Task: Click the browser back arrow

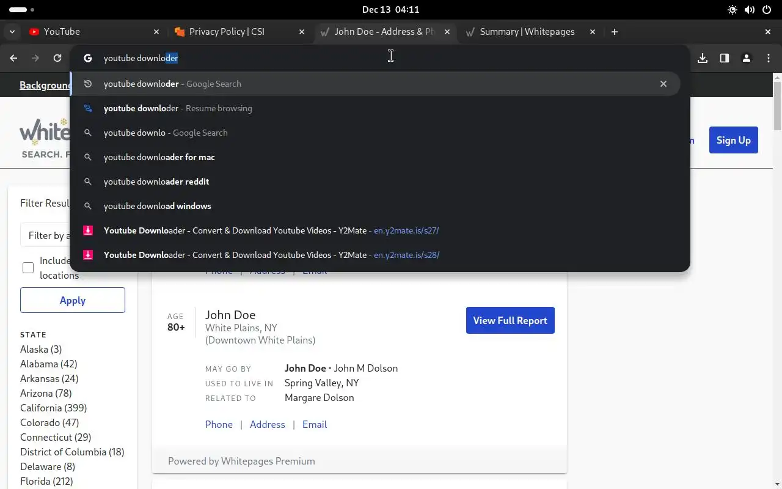Action: coord(13,58)
